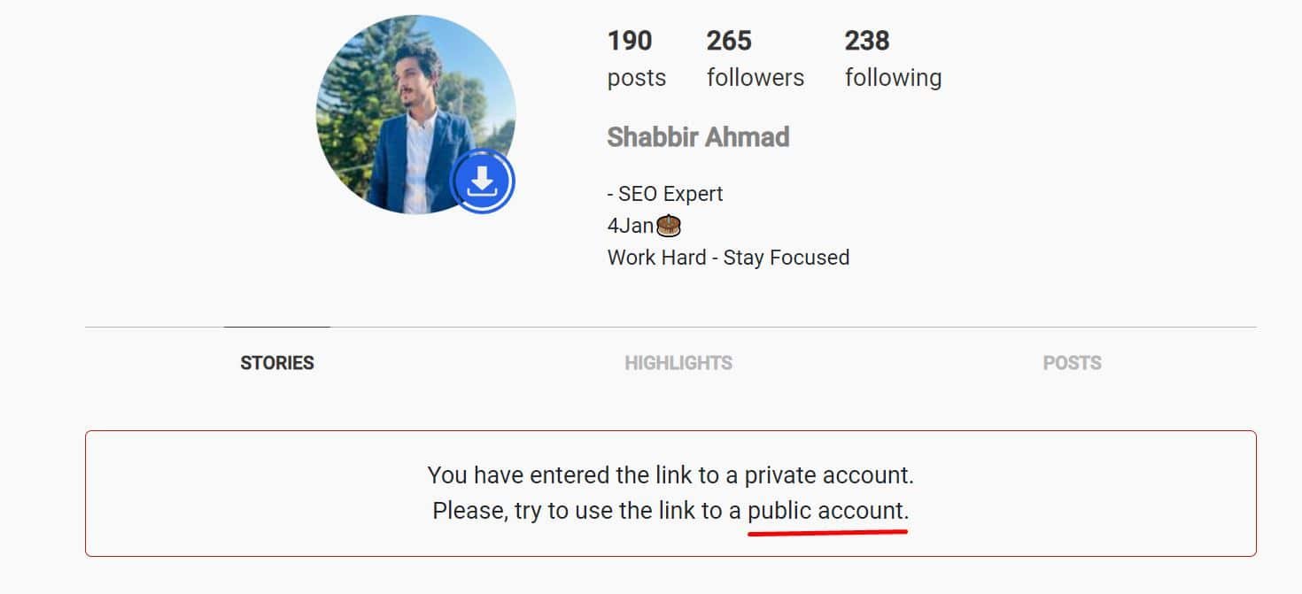Click the red-underlined "public account" text
Screen dimensions: 1302x594
tap(828, 511)
